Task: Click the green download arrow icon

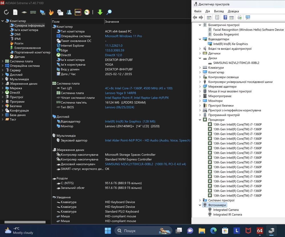Action: tap(100, 12)
